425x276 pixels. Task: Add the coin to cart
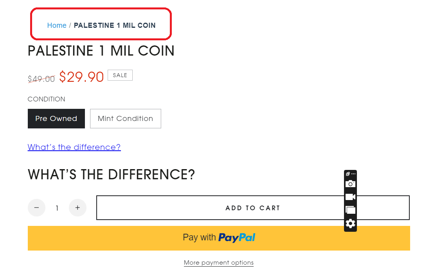click(x=253, y=207)
